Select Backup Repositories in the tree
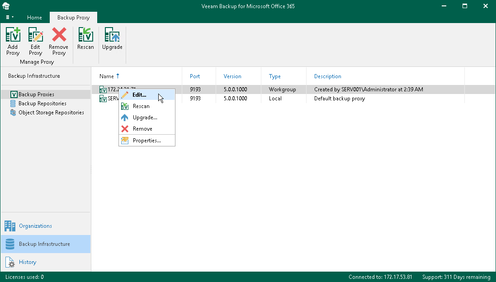 43,103
